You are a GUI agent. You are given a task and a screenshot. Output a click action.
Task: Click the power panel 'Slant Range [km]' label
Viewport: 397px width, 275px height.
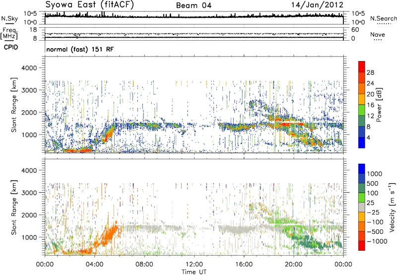point(14,105)
